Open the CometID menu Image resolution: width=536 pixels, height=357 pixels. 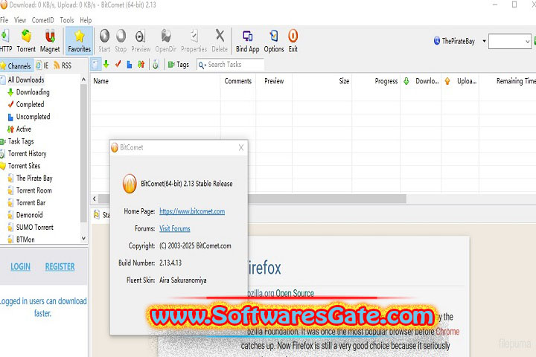42,20
